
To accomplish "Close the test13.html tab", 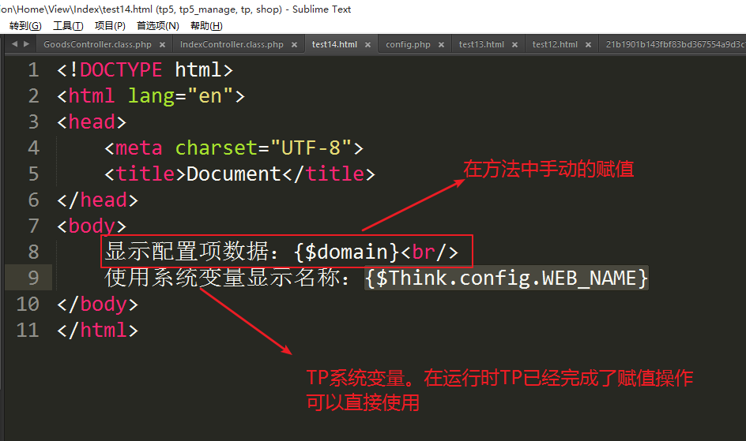I will coord(514,45).
